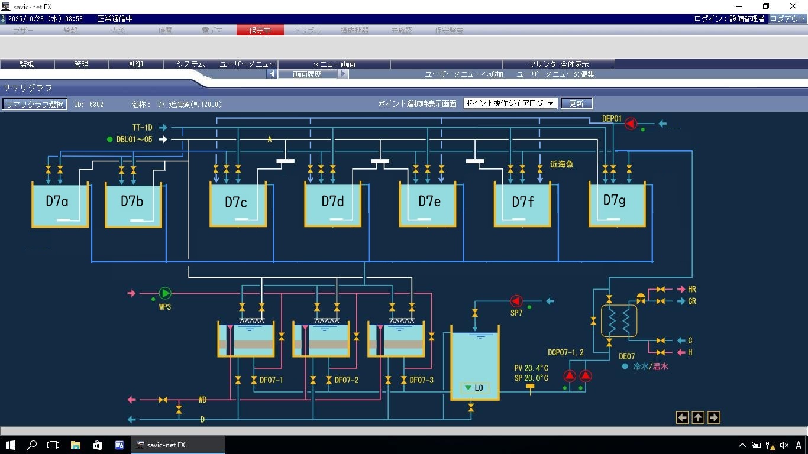The width and height of the screenshot is (808, 454).
Task: Click the 画面履歴 forward arrow
Action: pyautogui.click(x=343, y=74)
